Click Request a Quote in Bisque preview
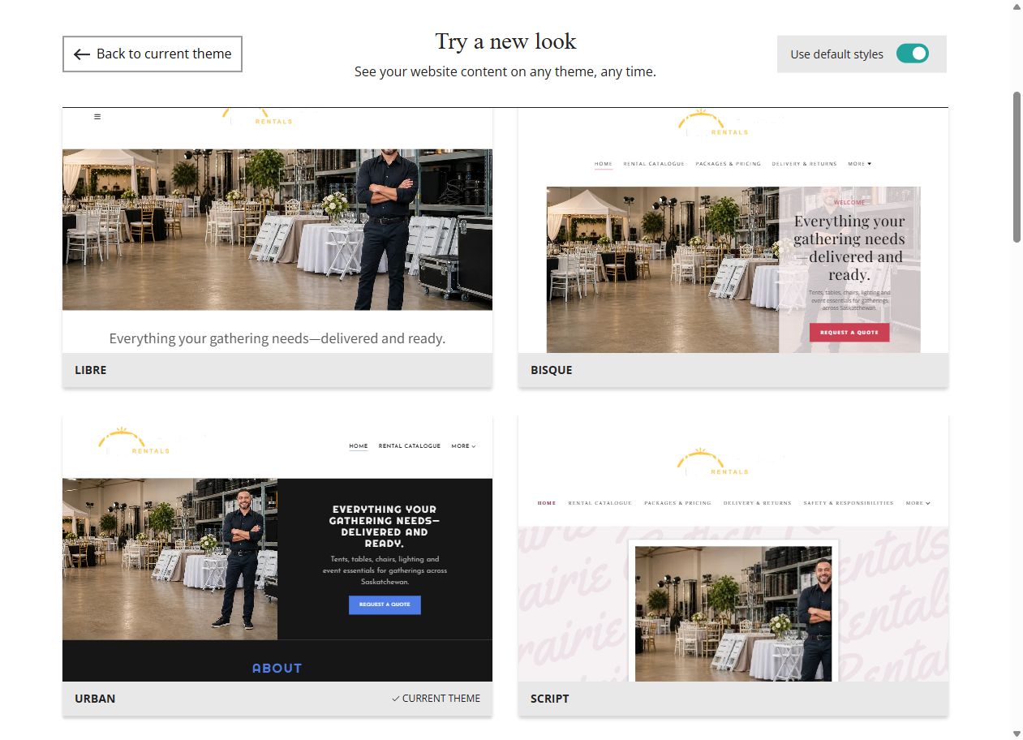The image size is (1023, 740). click(x=849, y=333)
